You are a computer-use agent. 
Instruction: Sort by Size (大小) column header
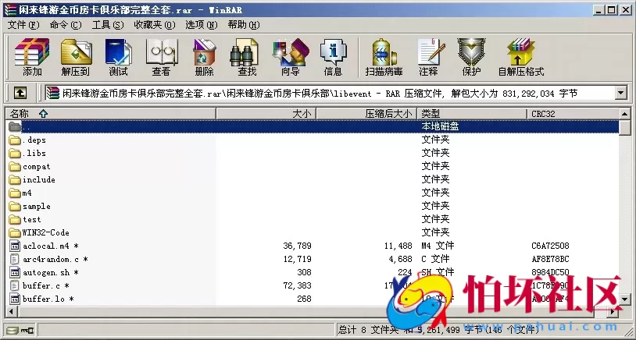266,114
